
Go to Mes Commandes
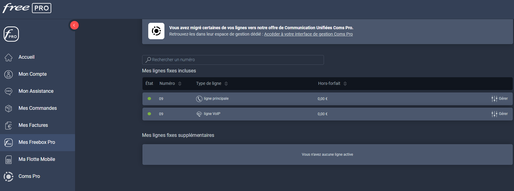[x=38, y=108]
